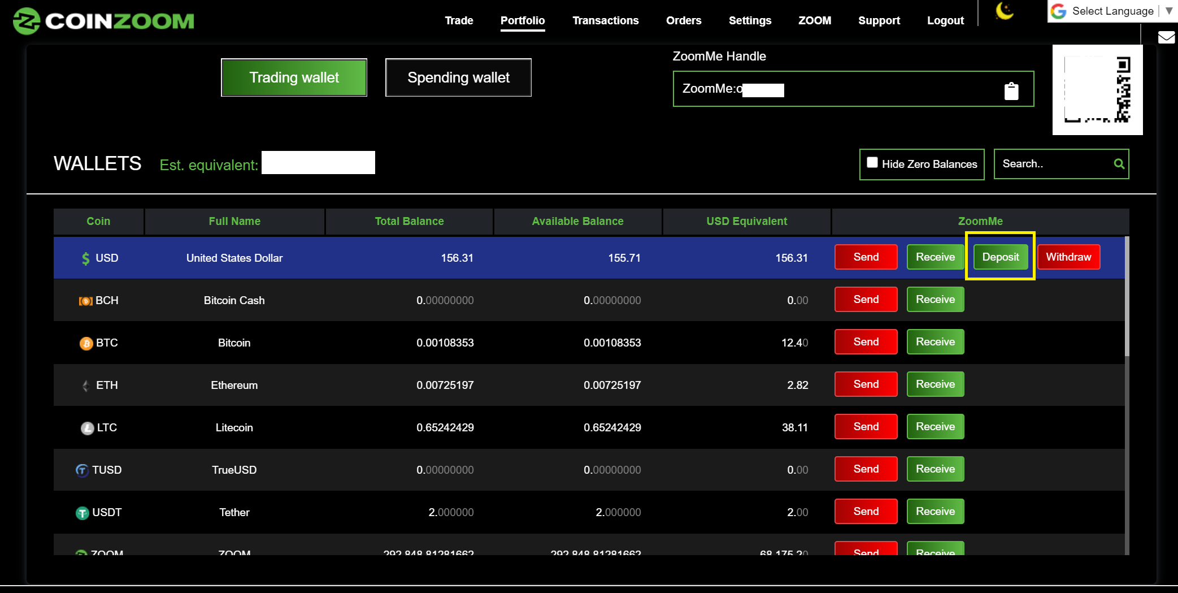Click the Litecoin coin icon
The height and width of the screenshot is (593, 1178).
tap(87, 428)
